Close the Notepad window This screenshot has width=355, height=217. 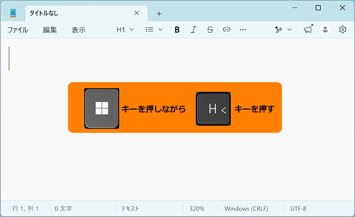342,8
